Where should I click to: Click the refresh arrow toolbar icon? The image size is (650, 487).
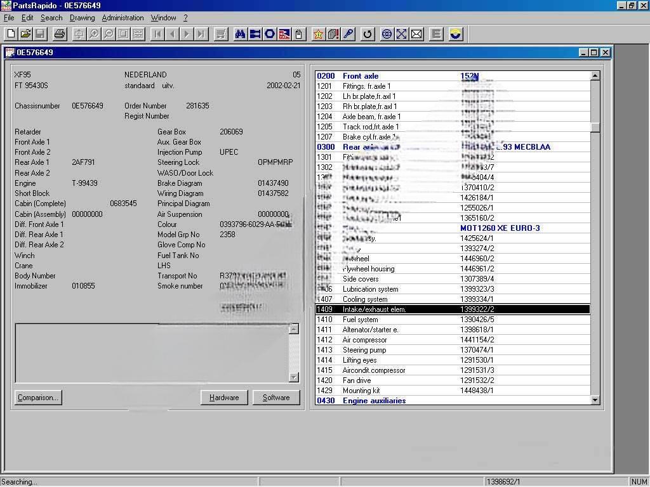coord(367,34)
